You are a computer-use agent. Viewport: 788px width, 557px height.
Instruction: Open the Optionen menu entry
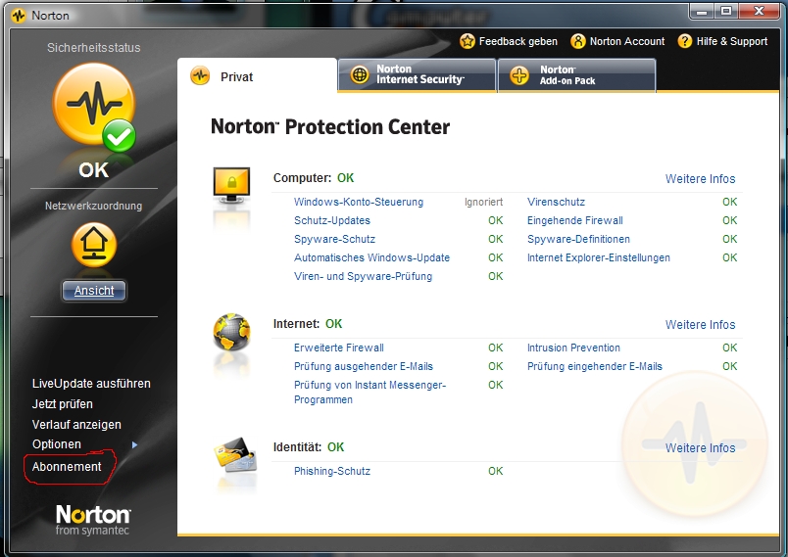pyautogui.click(x=56, y=444)
